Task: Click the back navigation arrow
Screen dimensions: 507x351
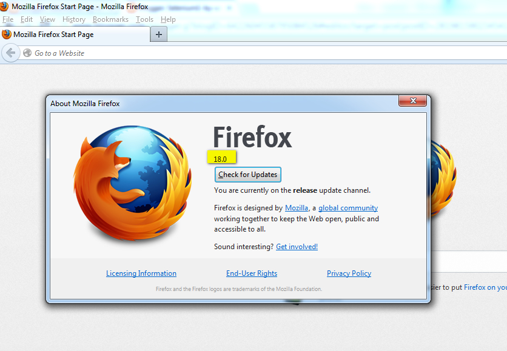Action: [10, 53]
